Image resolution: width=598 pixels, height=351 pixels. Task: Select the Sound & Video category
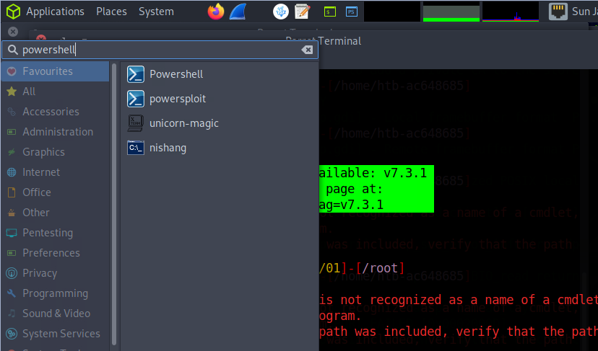click(x=56, y=314)
